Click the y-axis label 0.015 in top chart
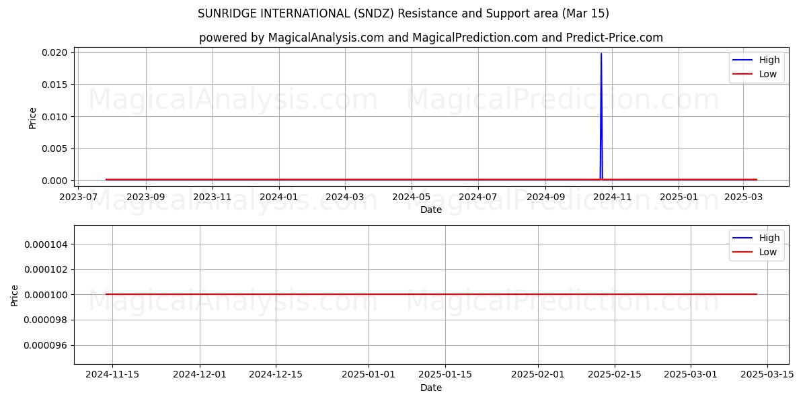Screen dimensions: 807x403 click(54, 85)
